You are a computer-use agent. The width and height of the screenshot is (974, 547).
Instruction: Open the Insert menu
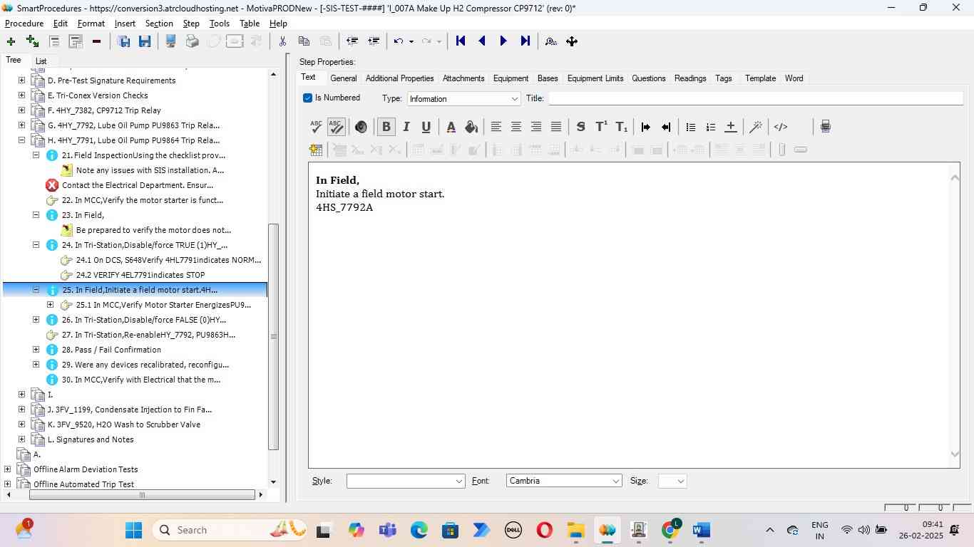125,24
